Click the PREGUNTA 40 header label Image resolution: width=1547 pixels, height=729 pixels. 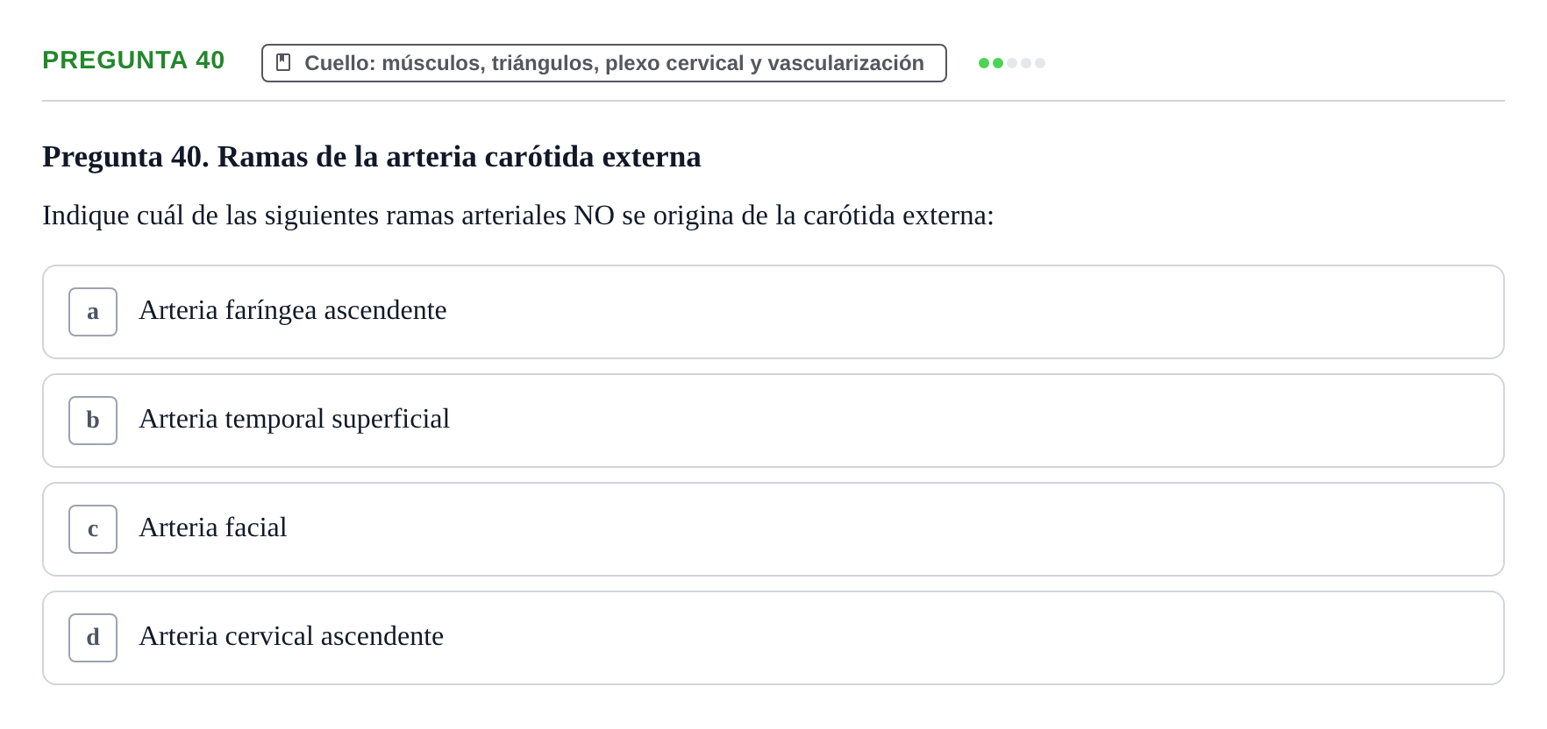(133, 60)
